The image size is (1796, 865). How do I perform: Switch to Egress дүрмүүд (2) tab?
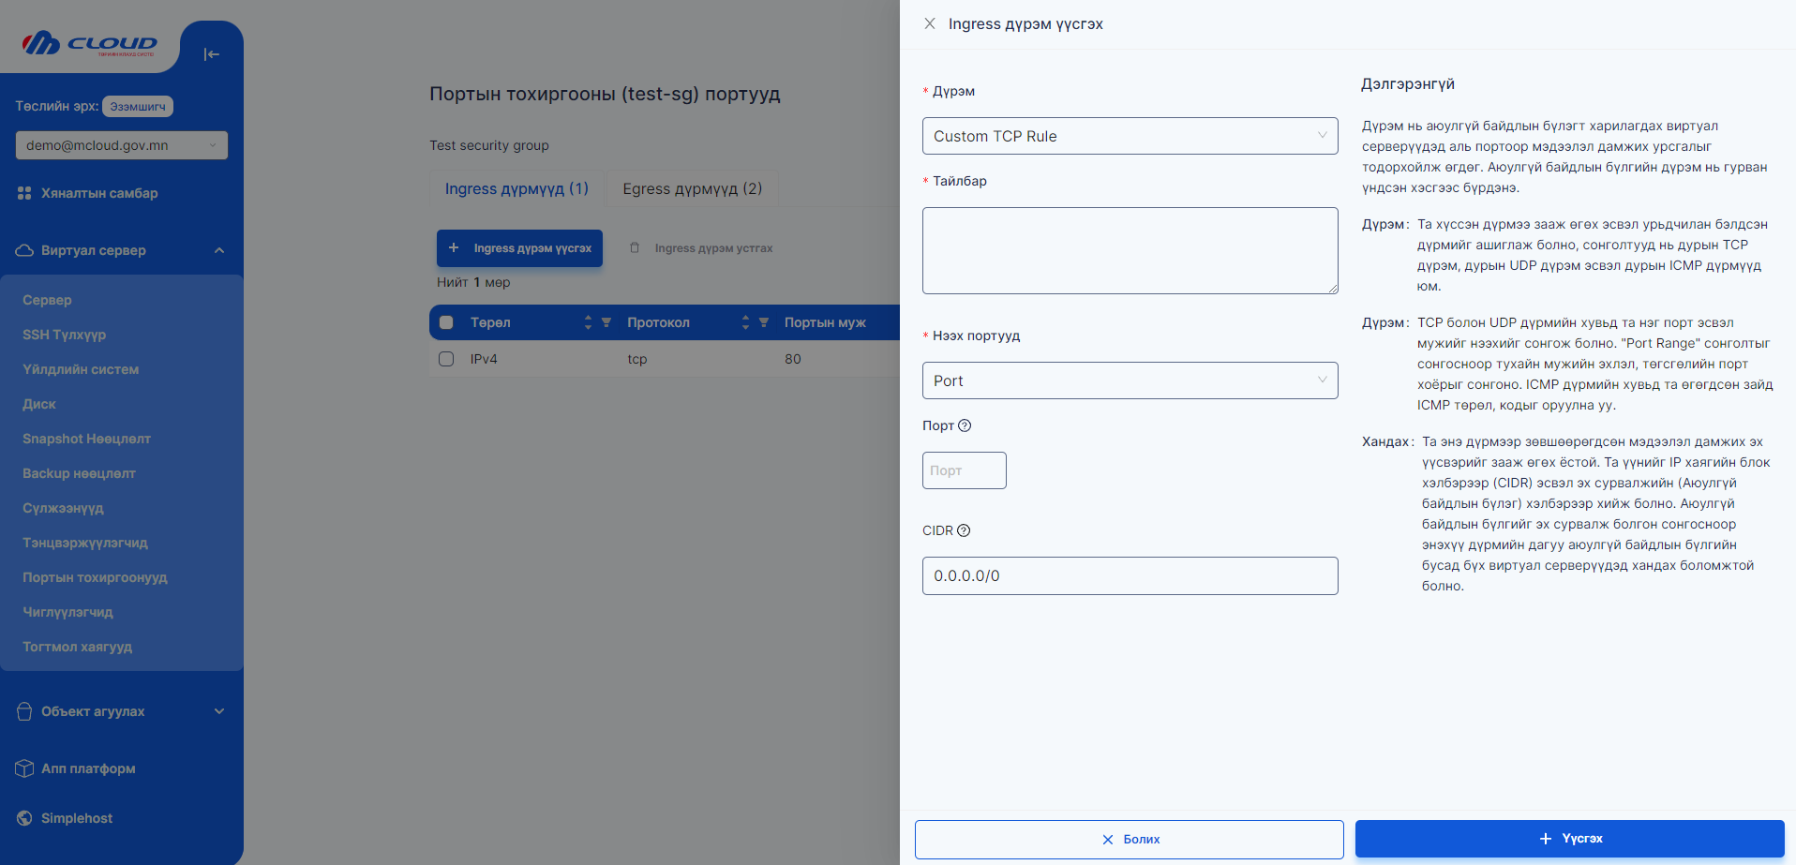tap(692, 188)
